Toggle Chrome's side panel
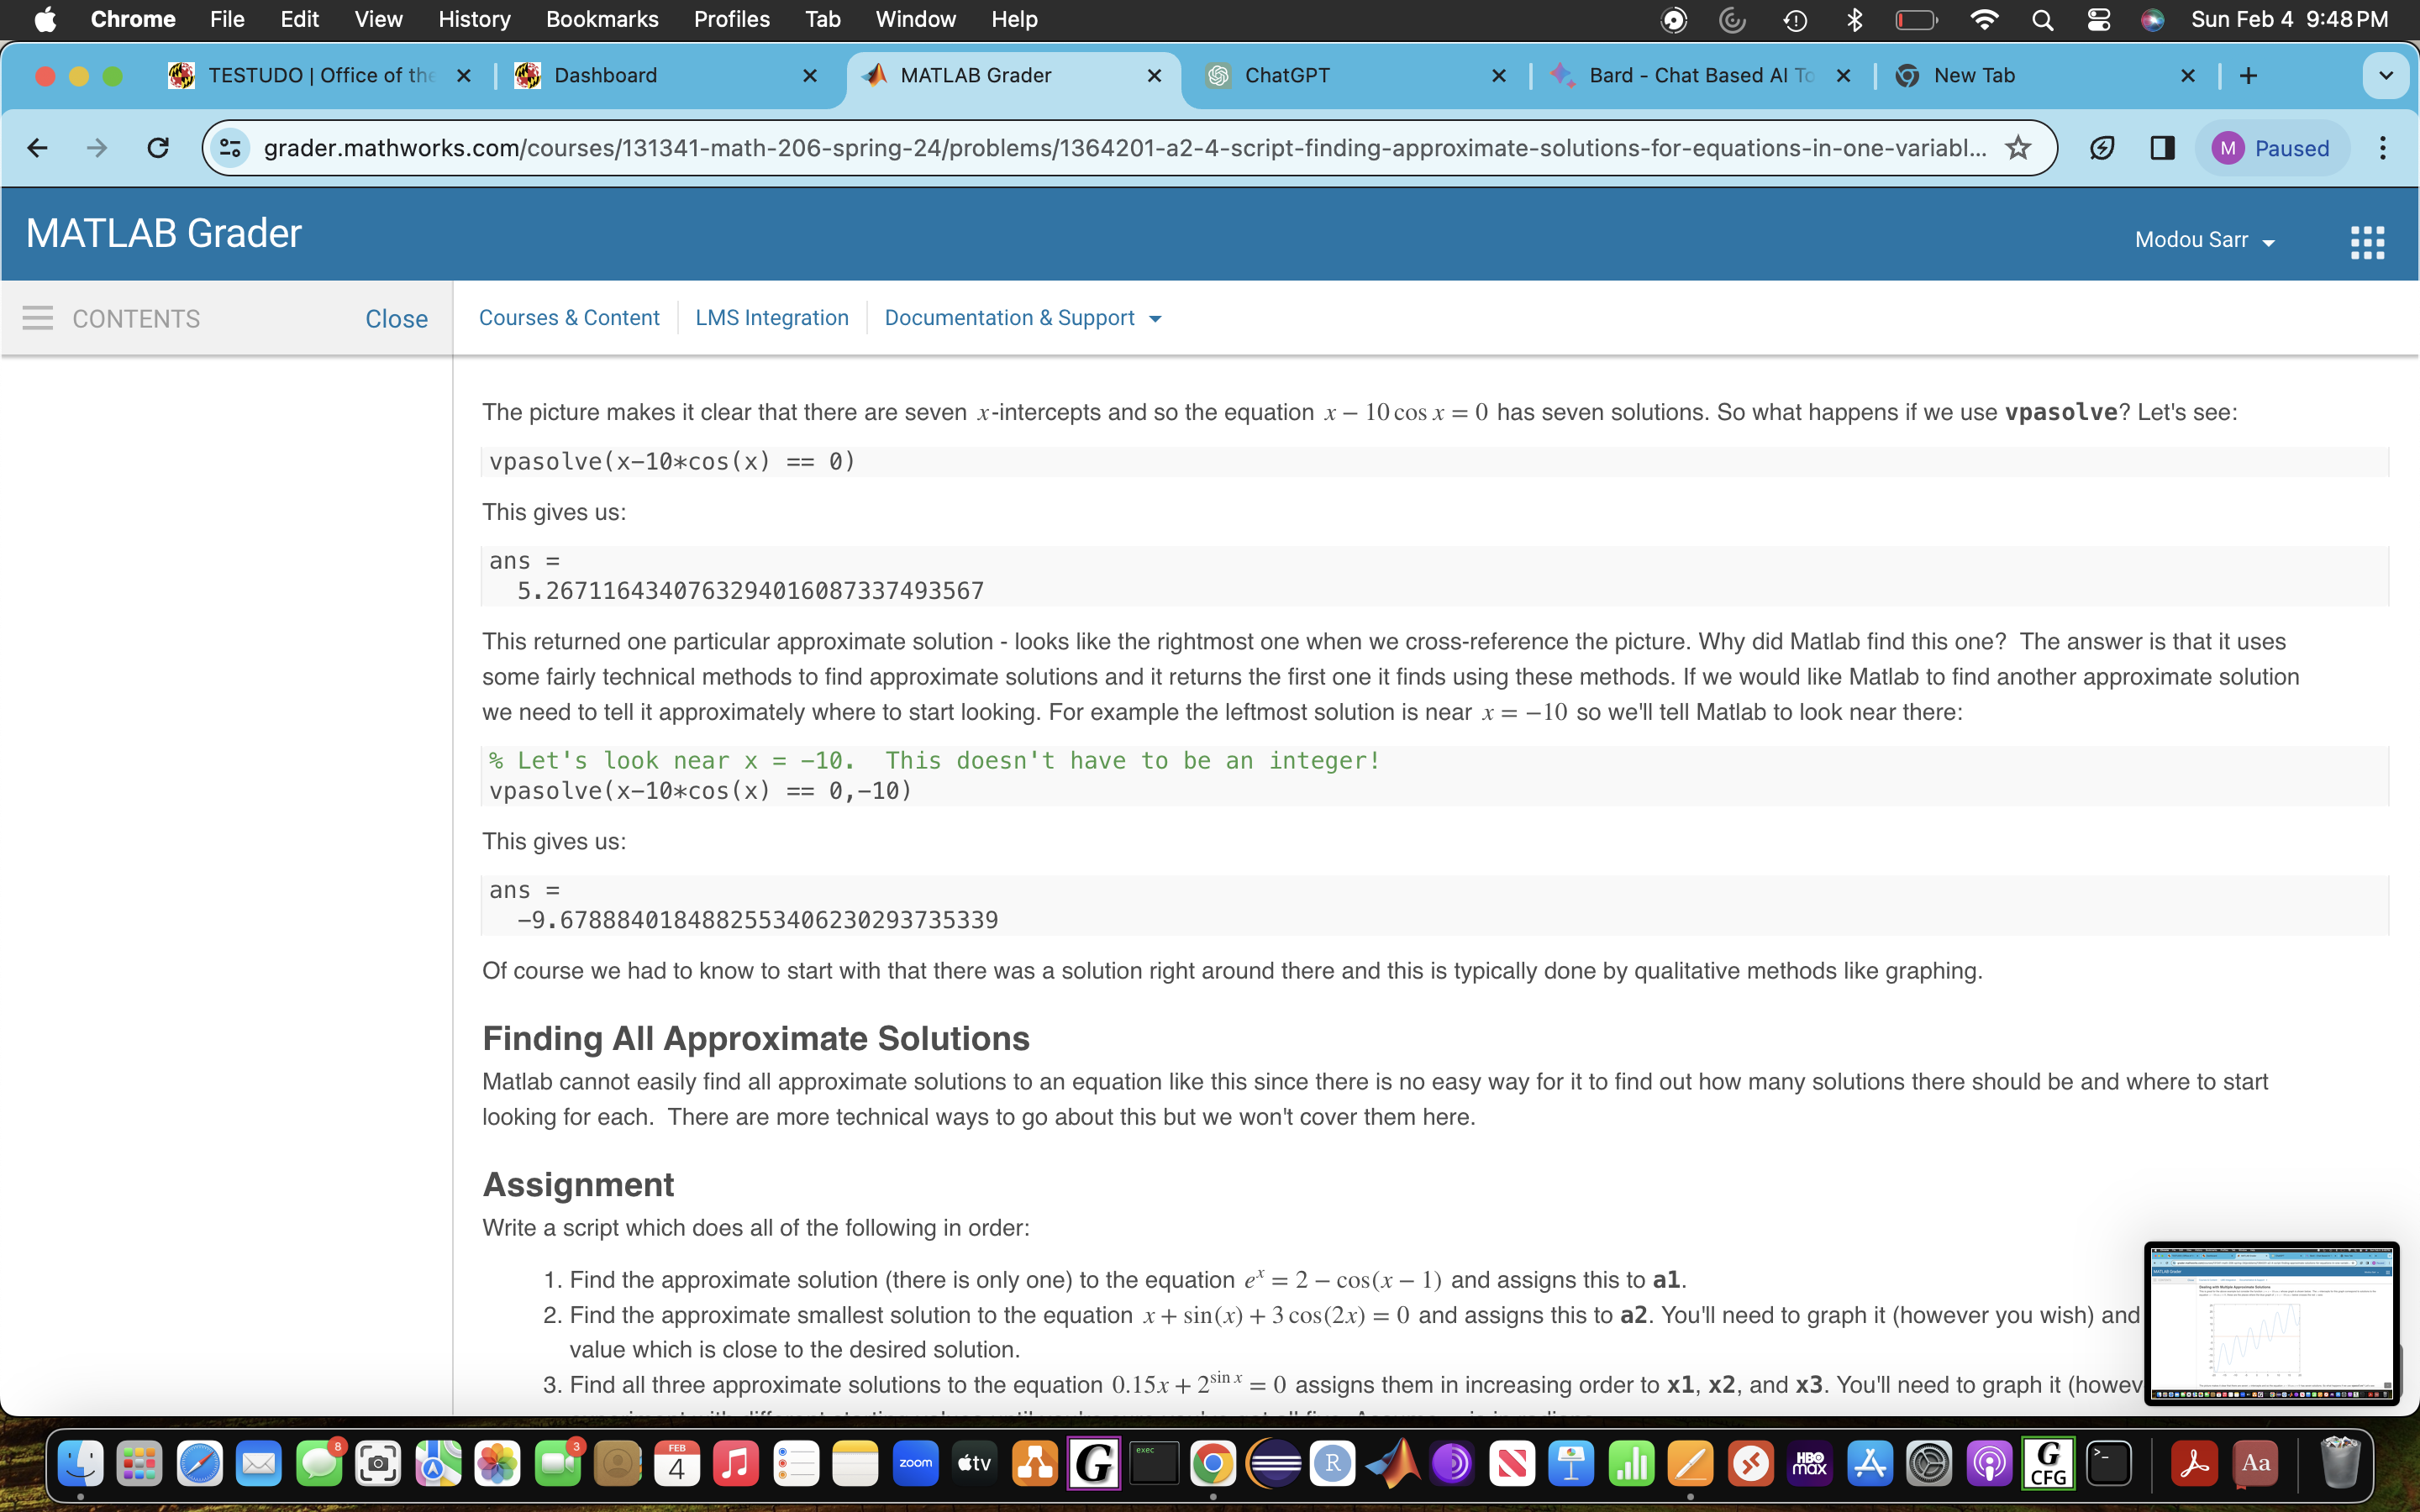Viewport: 2420px width, 1512px height. coord(2162,147)
